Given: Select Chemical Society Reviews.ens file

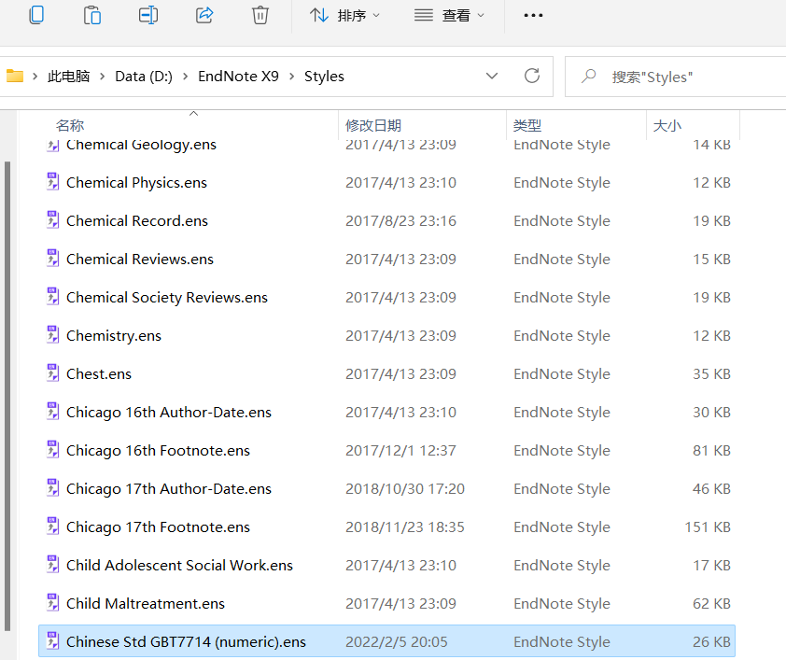Looking at the screenshot, I should [386, 297].
